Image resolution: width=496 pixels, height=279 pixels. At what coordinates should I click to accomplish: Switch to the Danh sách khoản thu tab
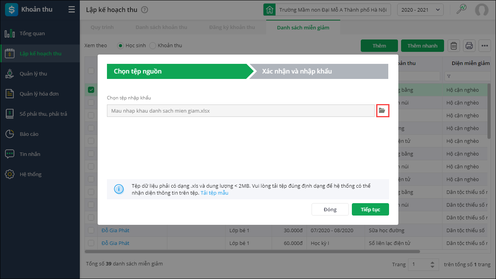[x=161, y=27]
